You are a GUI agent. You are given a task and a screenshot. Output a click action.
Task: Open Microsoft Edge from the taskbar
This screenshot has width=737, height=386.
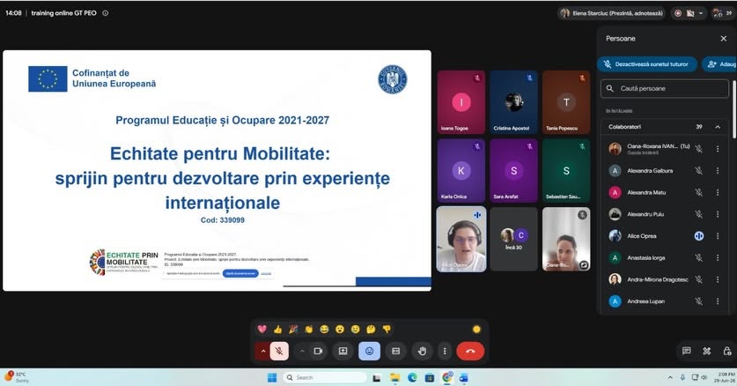tap(412, 377)
